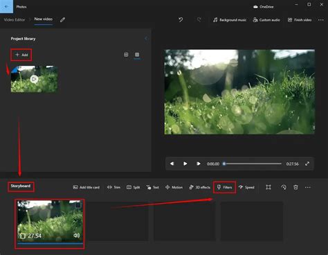Delete the selected clip with trash icon
This screenshot has height=255, width=328.
295,187
